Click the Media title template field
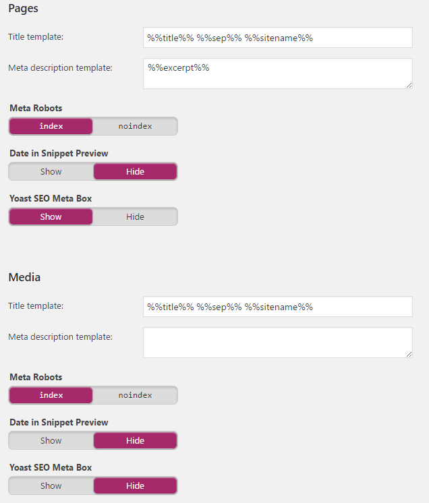Viewport: 429px width, 503px height. tap(277, 307)
